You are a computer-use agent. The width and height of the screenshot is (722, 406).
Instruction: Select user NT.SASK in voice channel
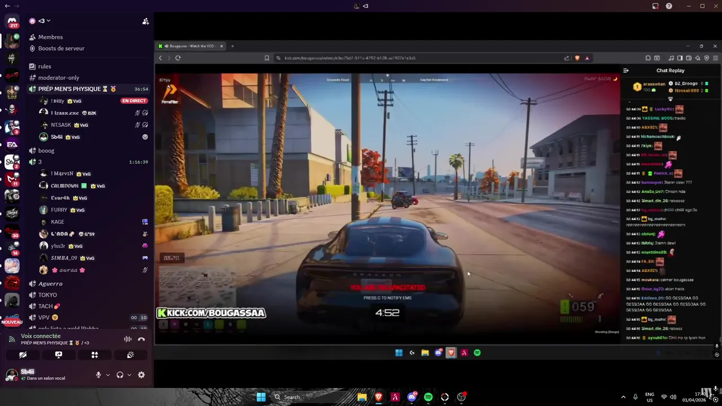pos(93,125)
